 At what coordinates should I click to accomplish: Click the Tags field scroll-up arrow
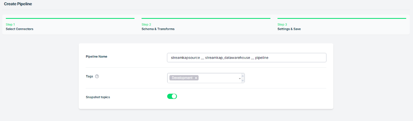(x=243, y=76)
